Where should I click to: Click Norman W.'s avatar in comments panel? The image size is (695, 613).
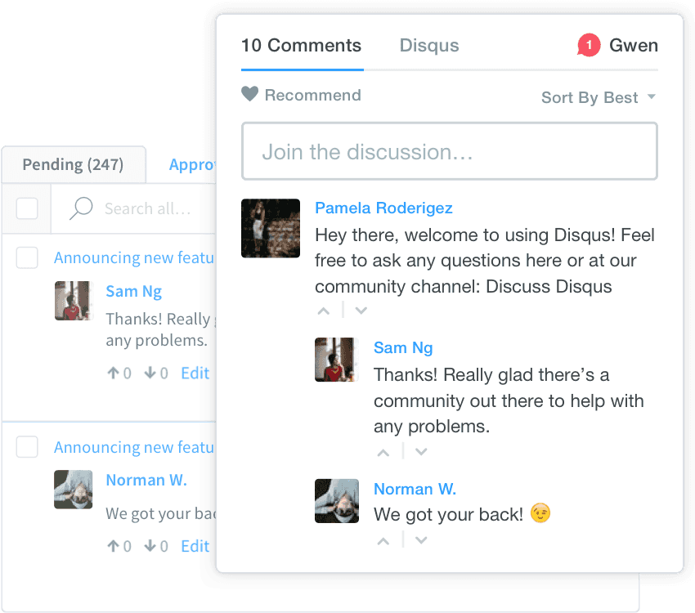tap(336, 501)
